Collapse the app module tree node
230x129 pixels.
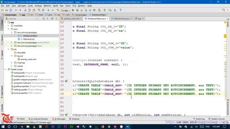(5, 22)
